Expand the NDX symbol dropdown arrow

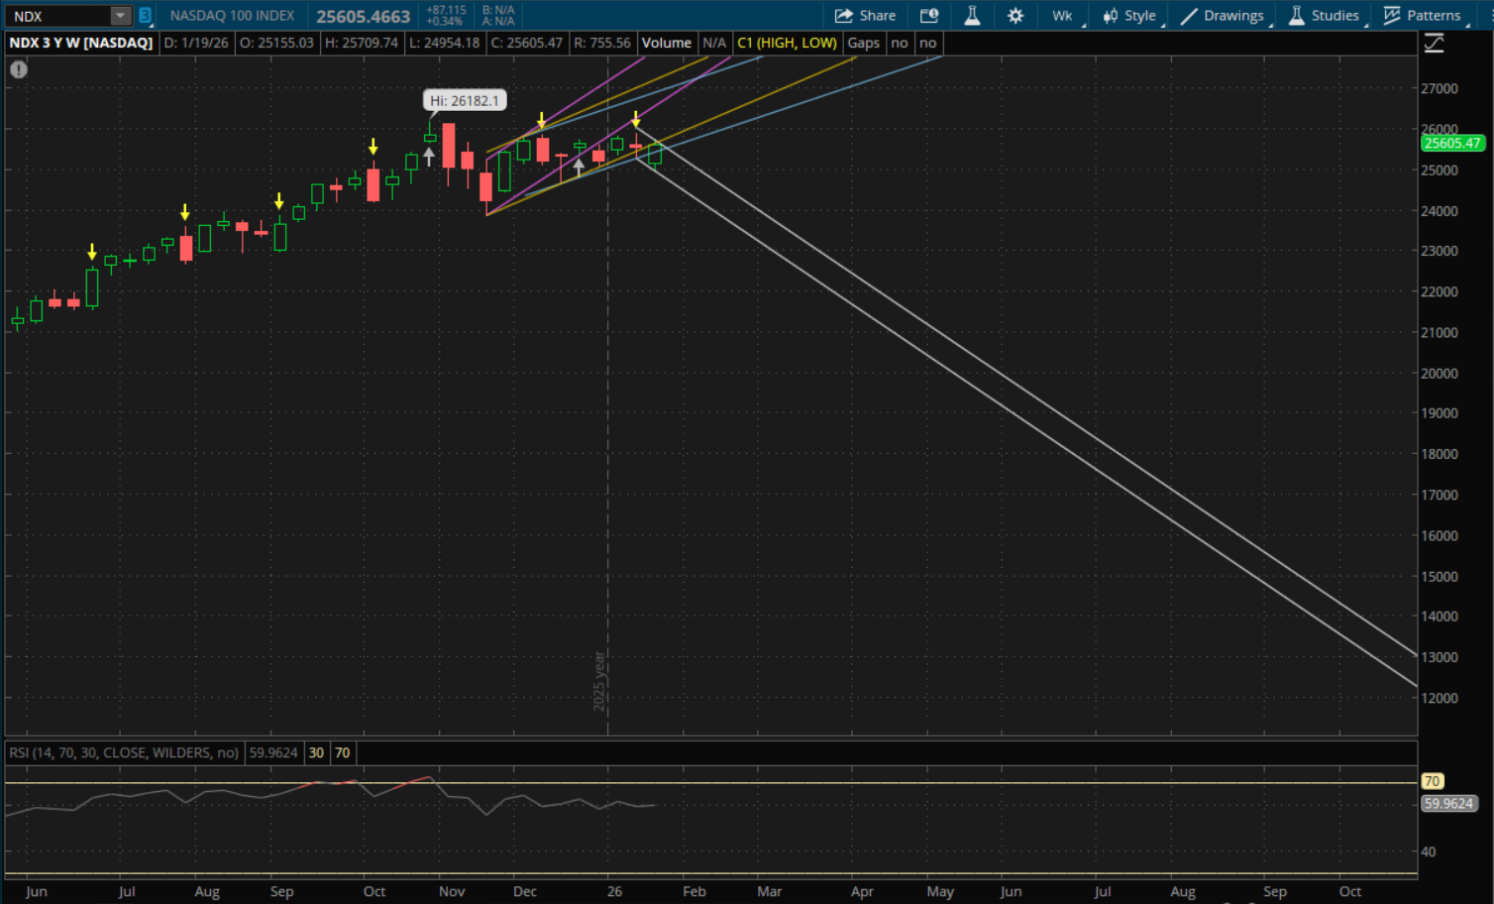(x=120, y=16)
